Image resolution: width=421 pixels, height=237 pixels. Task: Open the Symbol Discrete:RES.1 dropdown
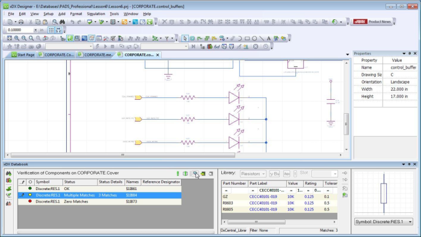click(384, 222)
